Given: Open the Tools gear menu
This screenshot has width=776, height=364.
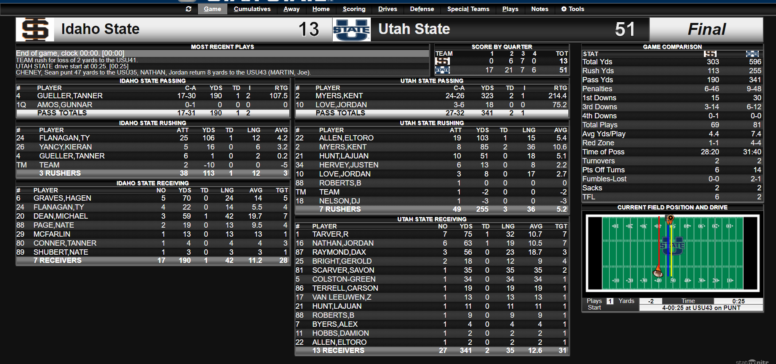Looking at the screenshot, I should coord(572,9).
